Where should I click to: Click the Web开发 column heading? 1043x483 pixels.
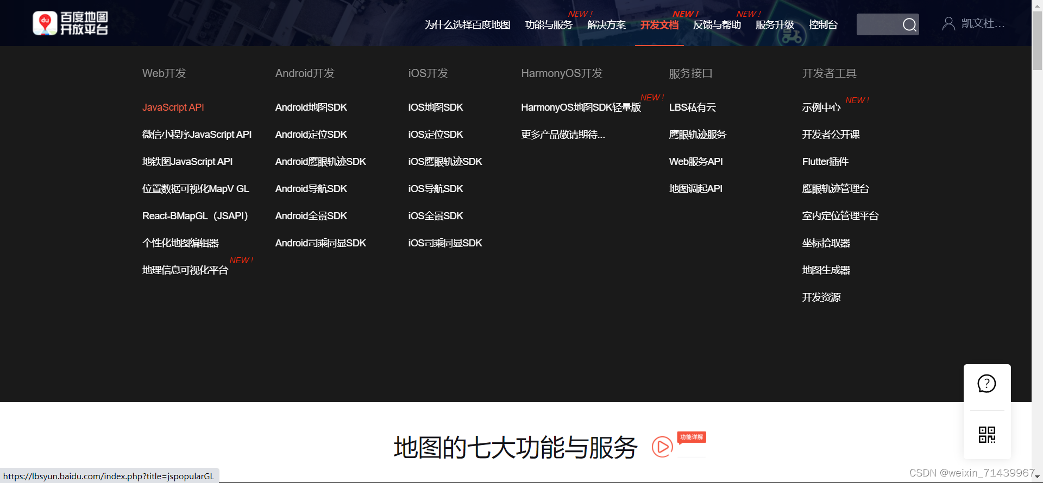coord(164,73)
